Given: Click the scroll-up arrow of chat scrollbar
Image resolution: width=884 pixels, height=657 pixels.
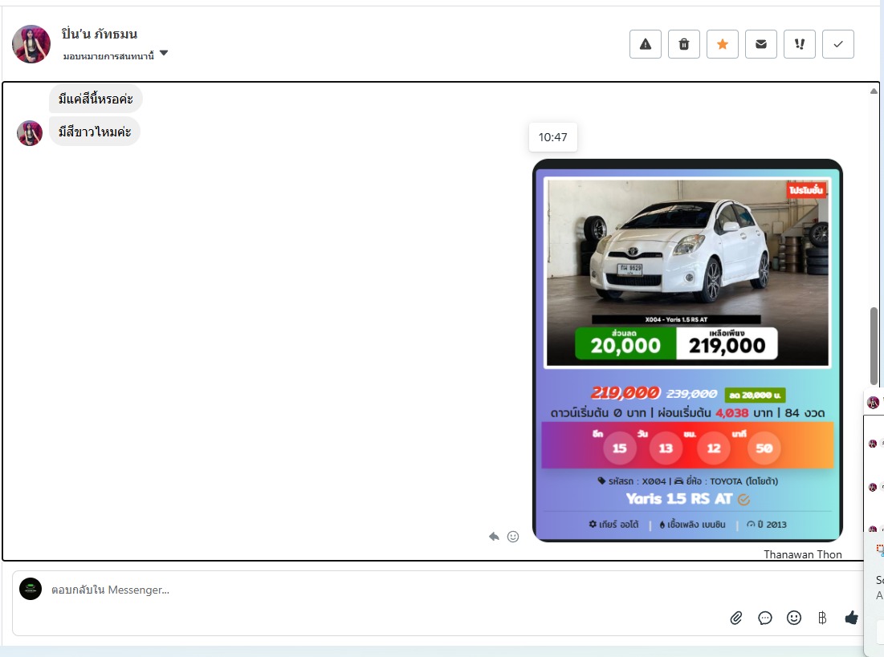Looking at the screenshot, I should pyautogui.click(x=874, y=91).
